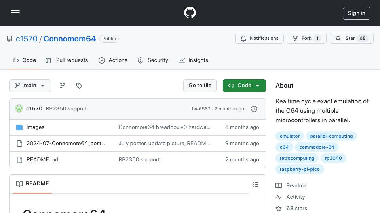Open the images folder
This screenshot has height=213, width=380.
[x=35, y=127]
